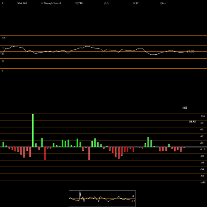
Task: Click the 70 level label on RSI axis
Action: (x=3, y=48)
